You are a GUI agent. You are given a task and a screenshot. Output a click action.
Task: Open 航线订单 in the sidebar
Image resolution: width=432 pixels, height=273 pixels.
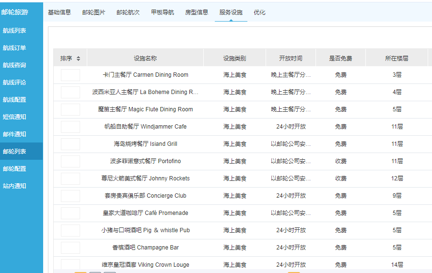click(15, 48)
